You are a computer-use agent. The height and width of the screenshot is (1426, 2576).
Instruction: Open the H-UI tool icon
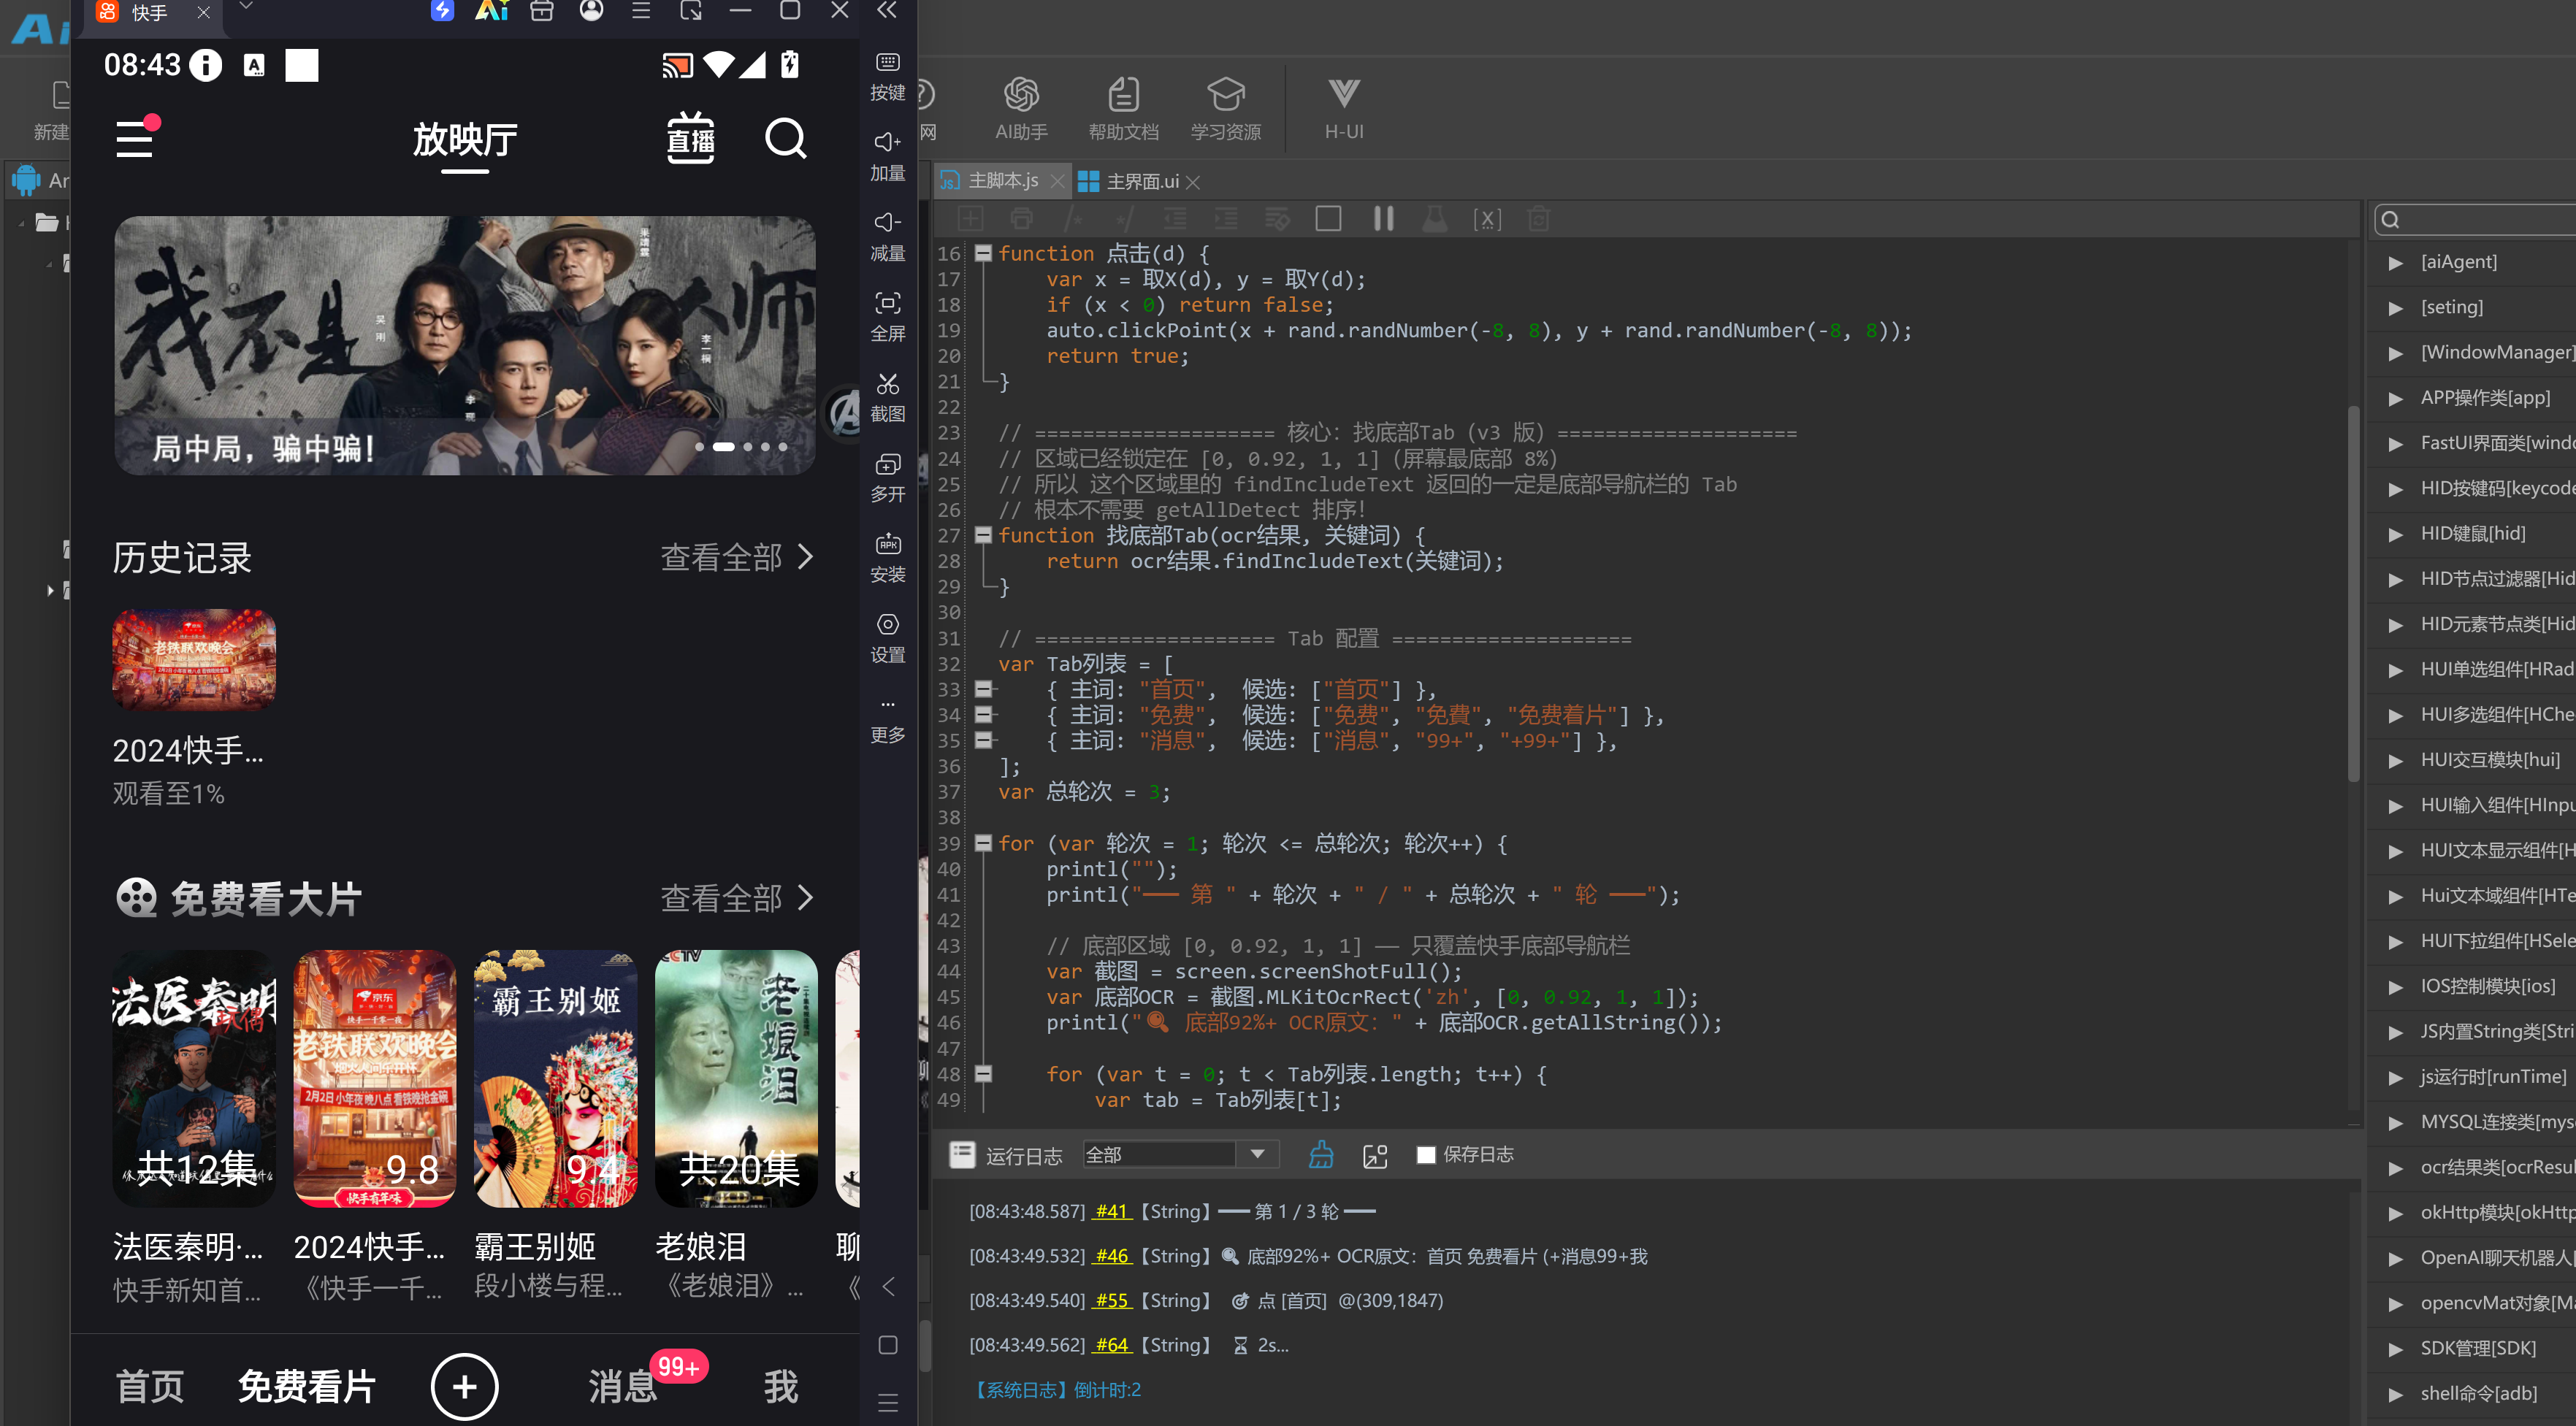pos(1343,108)
